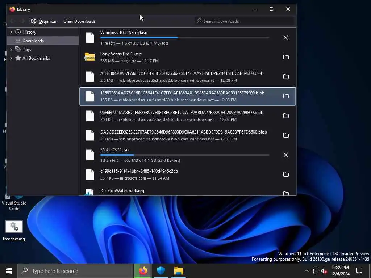The height and width of the screenshot is (278, 371).
Task: Click file icon of AE8F38430A37 blob
Action: pyautogui.click(x=90, y=77)
